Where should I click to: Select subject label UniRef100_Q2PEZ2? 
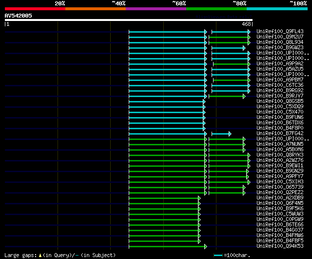pos(280,193)
